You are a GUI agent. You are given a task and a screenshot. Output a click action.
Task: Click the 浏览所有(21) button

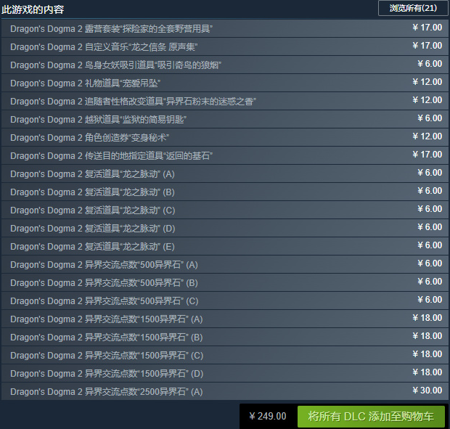(x=413, y=8)
